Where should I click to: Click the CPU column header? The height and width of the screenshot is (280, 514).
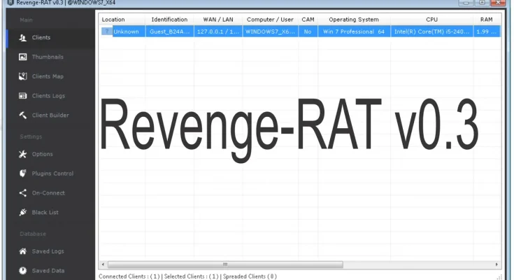click(431, 20)
